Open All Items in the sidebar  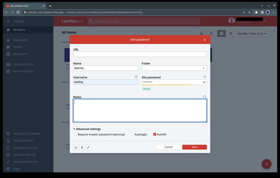coord(28,30)
